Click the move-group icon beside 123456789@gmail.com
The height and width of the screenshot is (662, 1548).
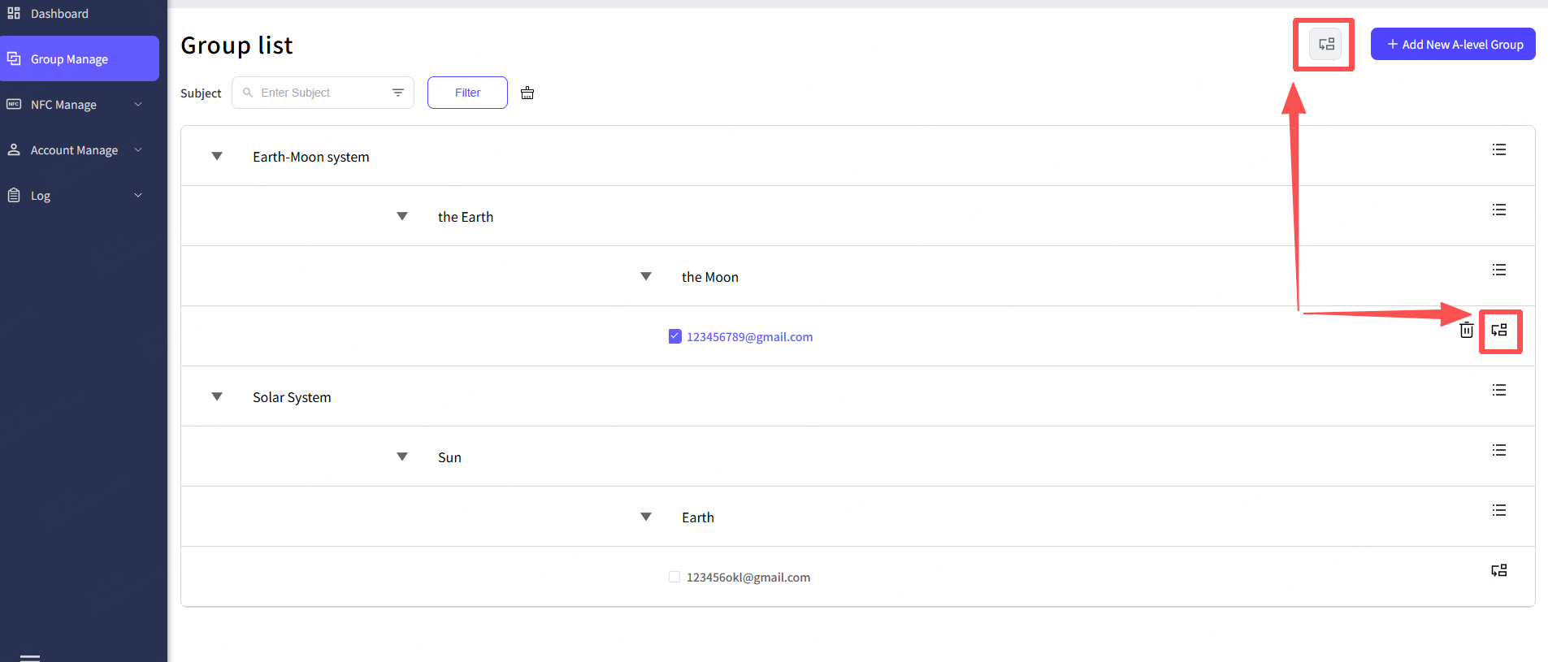[x=1499, y=330]
